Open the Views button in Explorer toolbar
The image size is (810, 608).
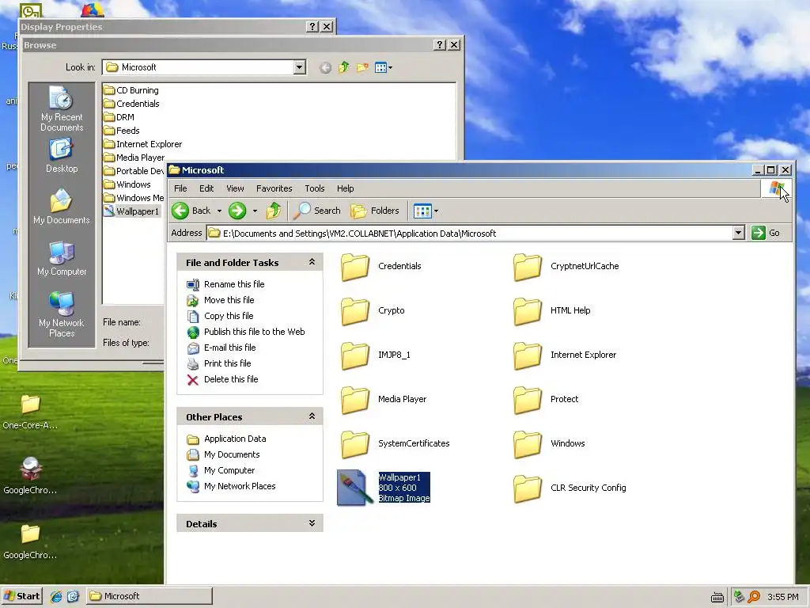[422, 211]
